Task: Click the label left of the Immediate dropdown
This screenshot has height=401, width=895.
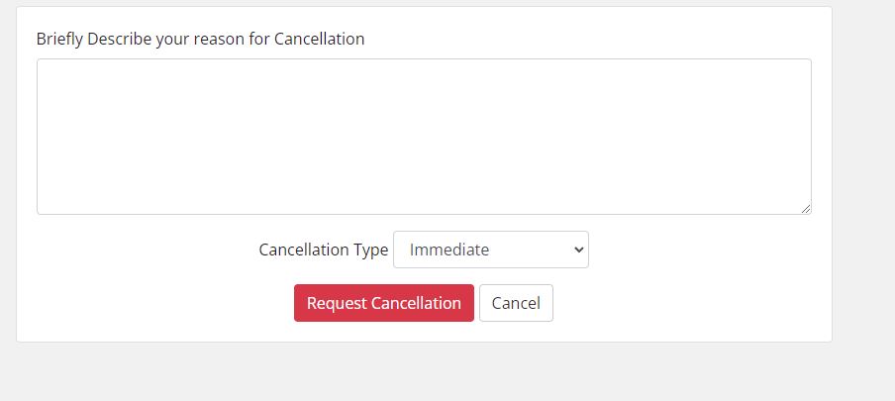Action: point(323,250)
